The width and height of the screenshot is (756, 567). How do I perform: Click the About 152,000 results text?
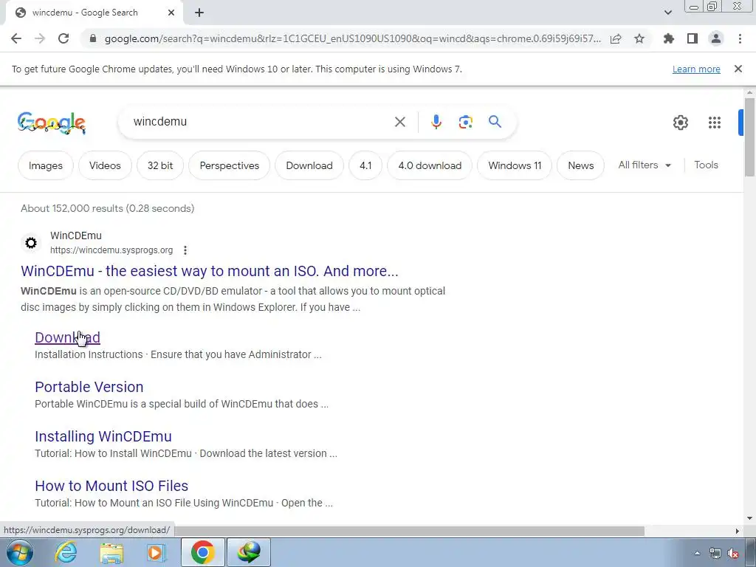[108, 208]
